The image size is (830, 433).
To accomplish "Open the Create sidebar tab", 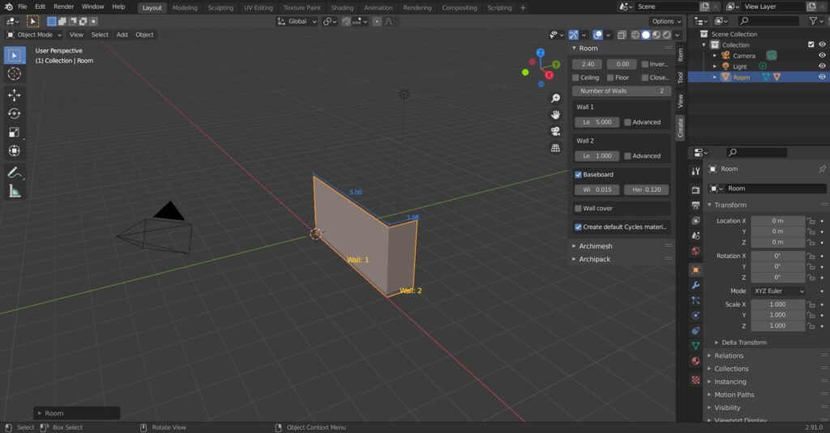I will (x=680, y=127).
